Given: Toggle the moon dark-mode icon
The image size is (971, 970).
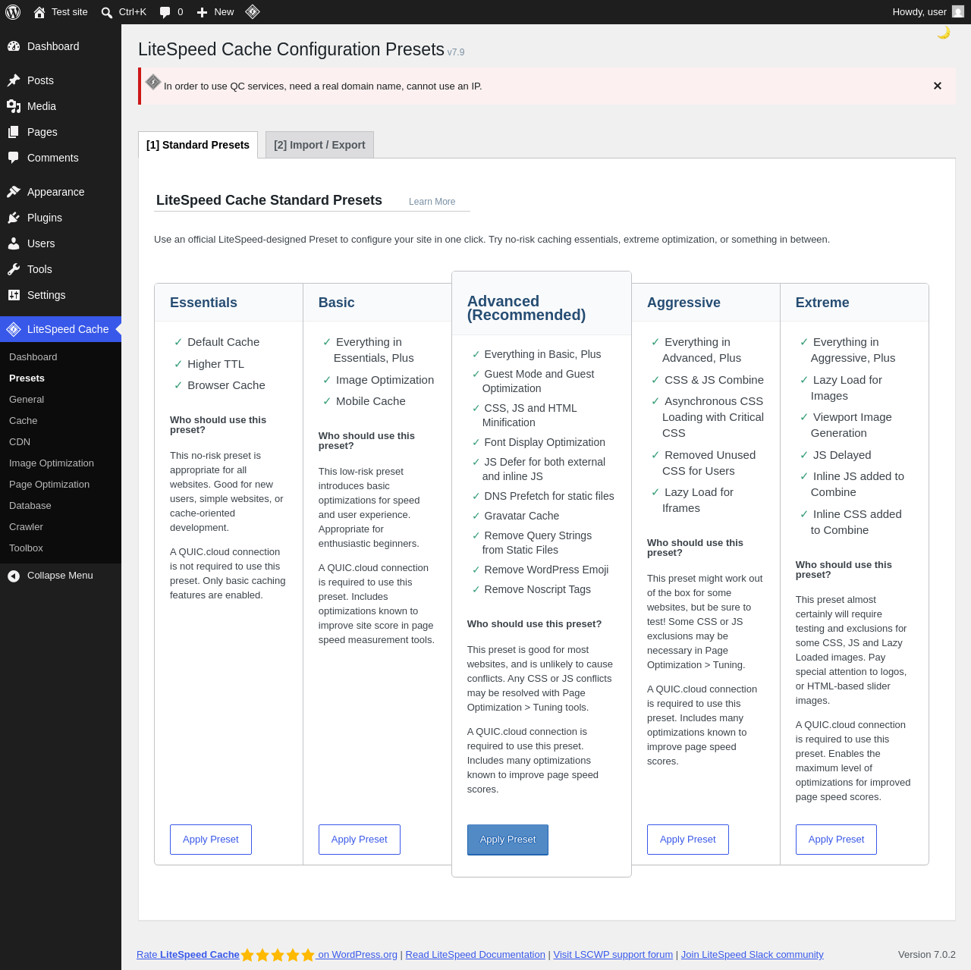Looking at the screenshot, I should coord(944,33).
